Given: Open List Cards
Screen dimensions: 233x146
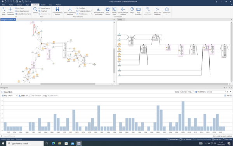Looking at the screenshot, I should [x=19, y=8].
